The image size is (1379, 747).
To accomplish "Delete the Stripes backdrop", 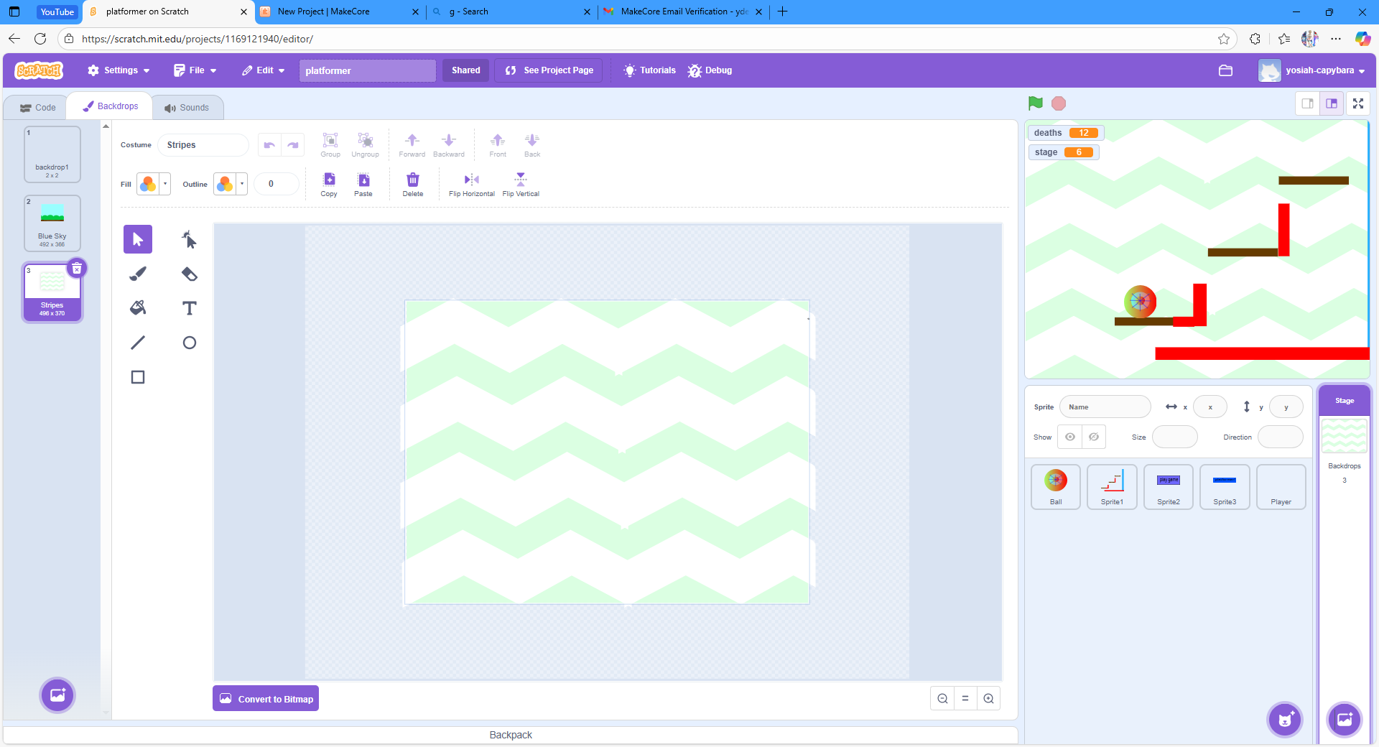I will (x=77, y=269).
